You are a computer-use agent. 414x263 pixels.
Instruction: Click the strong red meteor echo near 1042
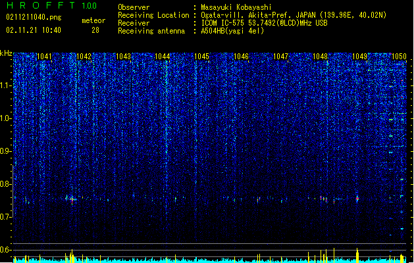pyautogui.click(x=72, y=201)
